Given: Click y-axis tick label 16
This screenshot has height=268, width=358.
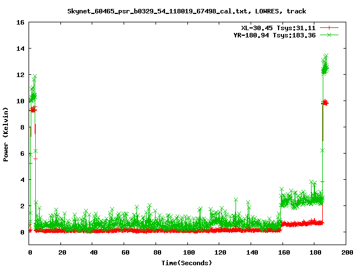Looking at the screenshot, I should click(x=20, y=22).
